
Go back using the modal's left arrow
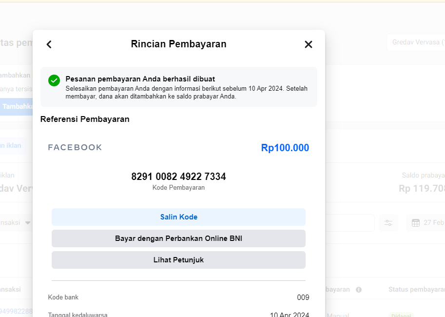point(49,44)
